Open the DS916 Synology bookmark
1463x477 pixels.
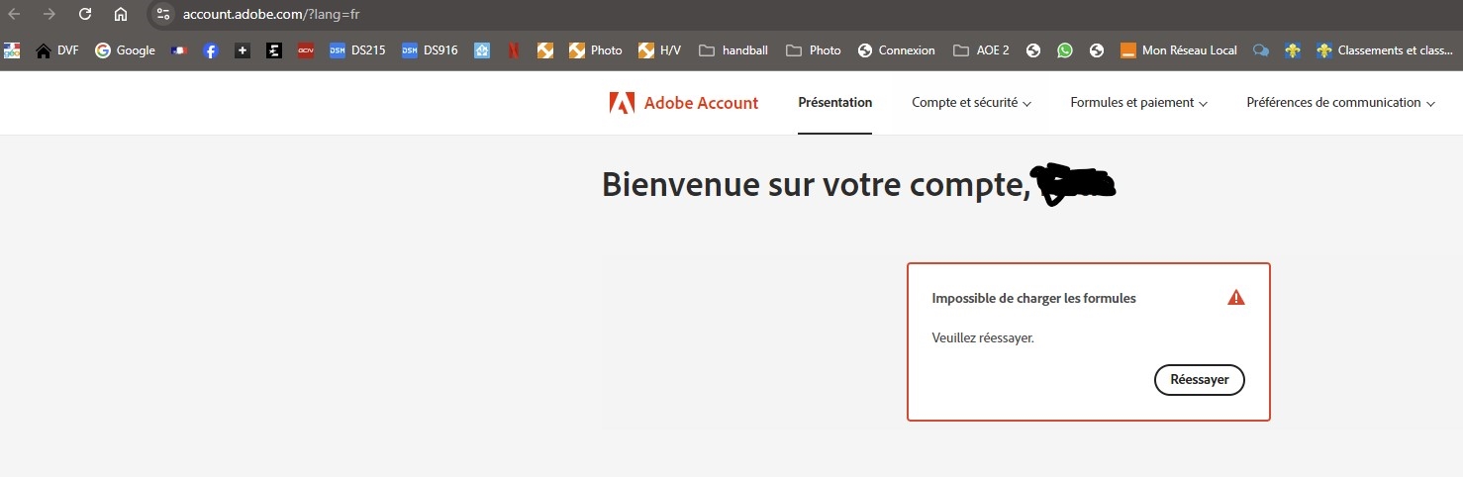point(430,50)
